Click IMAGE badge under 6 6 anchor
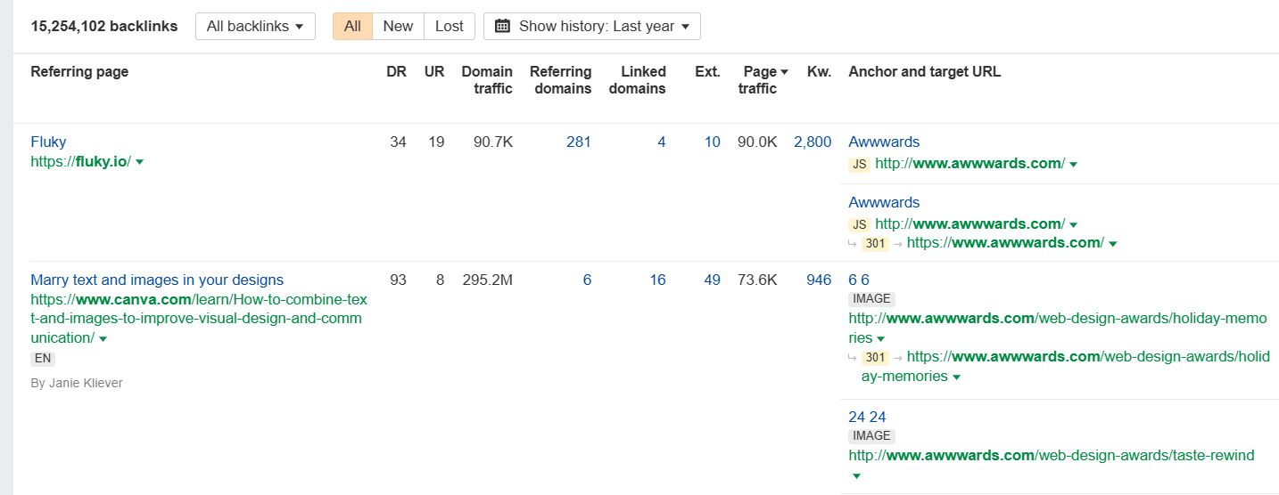Viewport: 1279px width, 495px height. pos(871,299)
